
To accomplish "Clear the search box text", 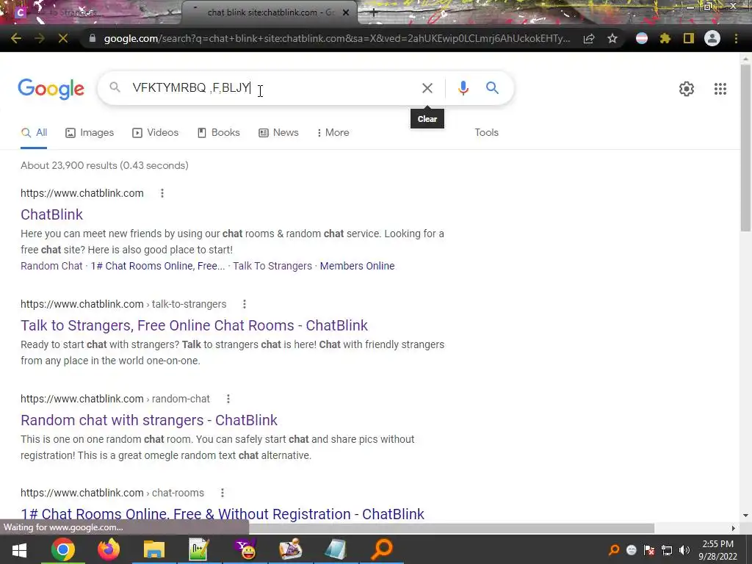I will click(427, 88).
